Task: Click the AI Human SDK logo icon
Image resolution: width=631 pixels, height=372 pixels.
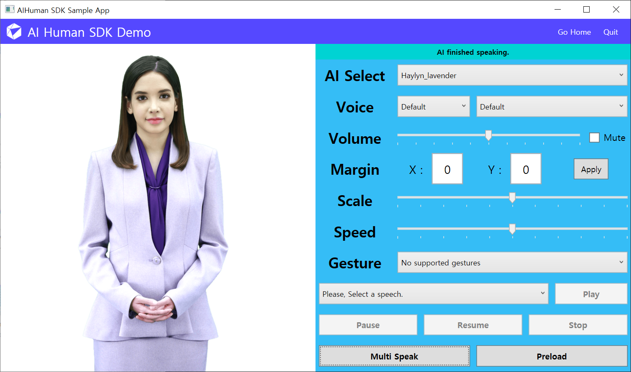Action: (x=14, y=32)
